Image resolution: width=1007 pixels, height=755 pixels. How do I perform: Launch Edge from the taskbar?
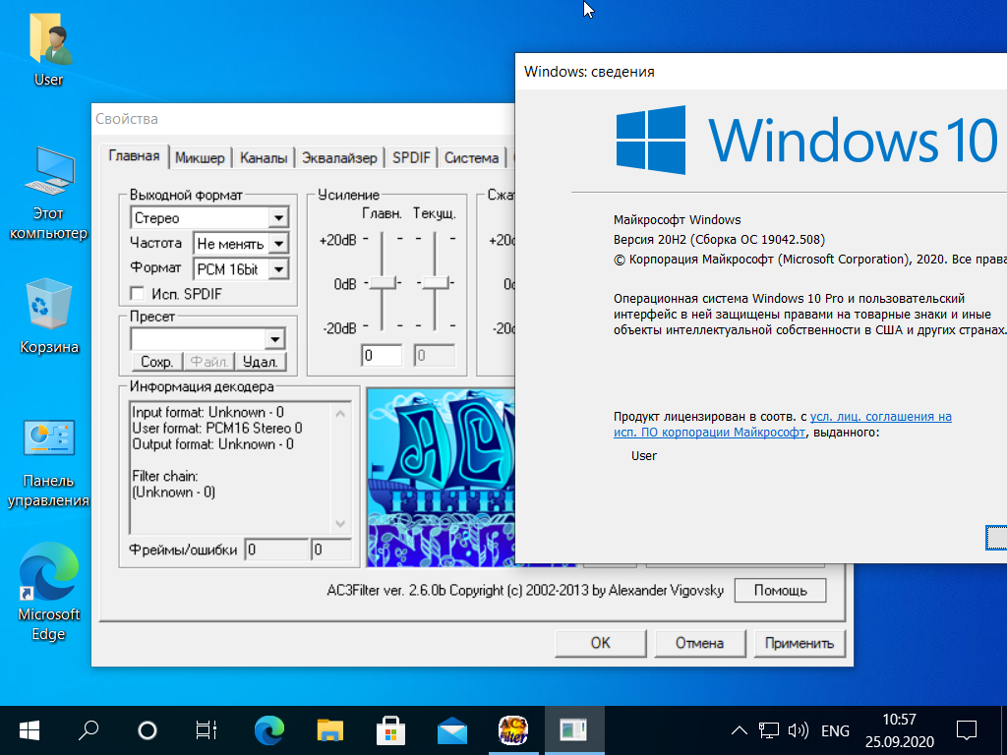(x=269, y=730)
